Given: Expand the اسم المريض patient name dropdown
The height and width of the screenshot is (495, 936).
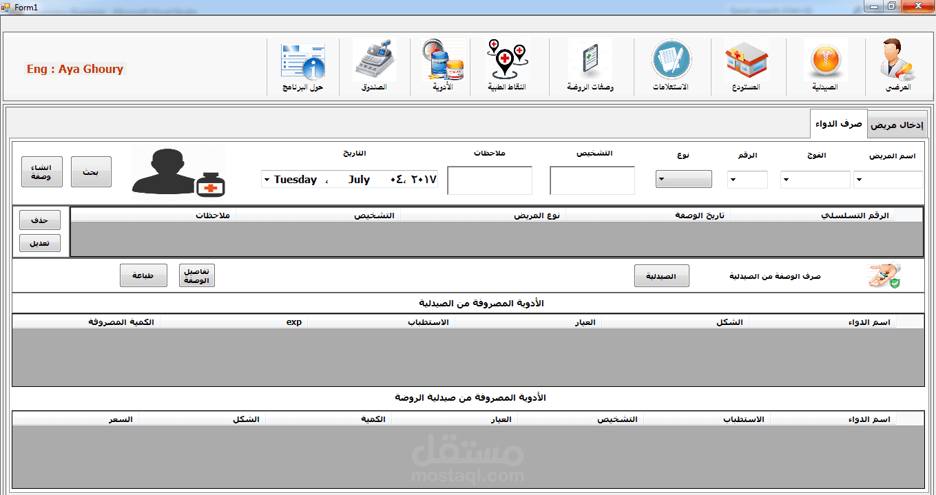Looking at the screenshot, I should (x=859, y=180).
